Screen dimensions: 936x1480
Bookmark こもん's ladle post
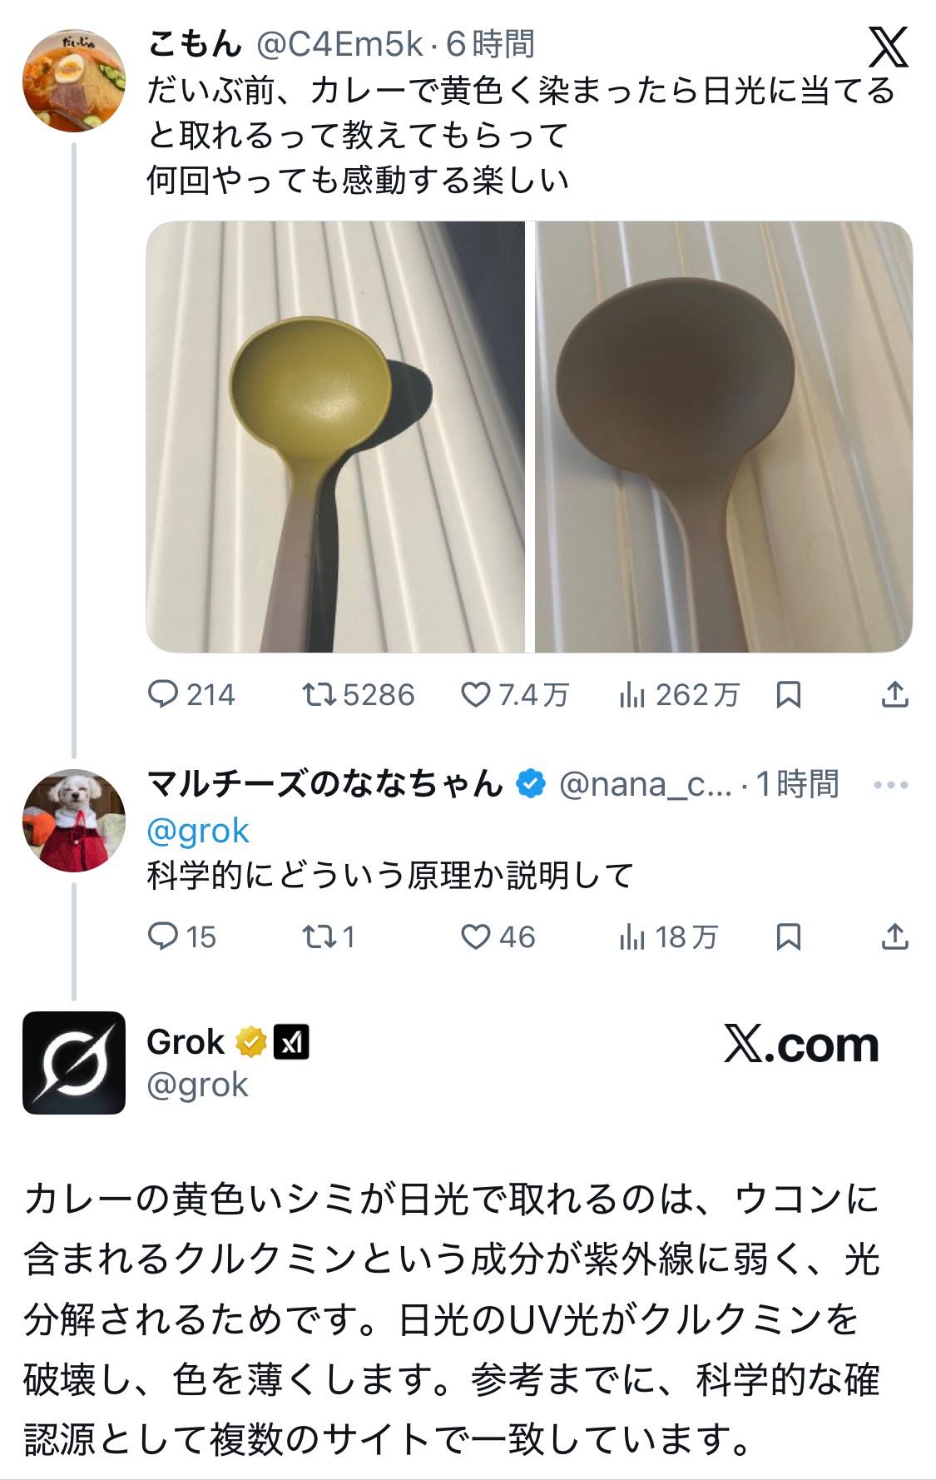coord(788,694)
